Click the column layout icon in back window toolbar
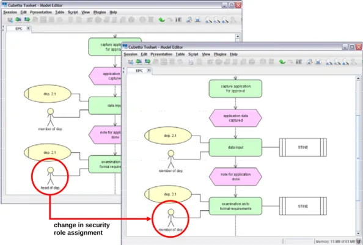The width and height of the screenshot is (363, 245). click(178, 20)
